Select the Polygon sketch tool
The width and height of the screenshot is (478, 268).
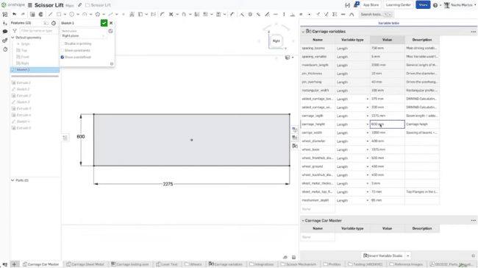pyautogui.click(x=98, y=14)
